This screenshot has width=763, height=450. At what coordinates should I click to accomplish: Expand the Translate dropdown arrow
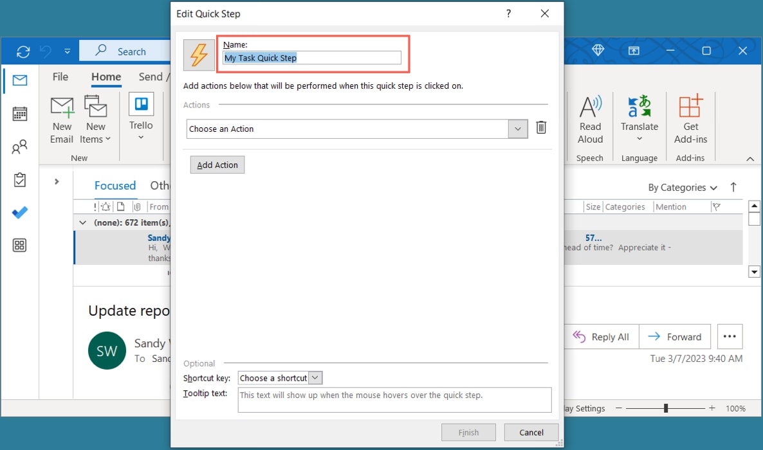tap(639, 139)
